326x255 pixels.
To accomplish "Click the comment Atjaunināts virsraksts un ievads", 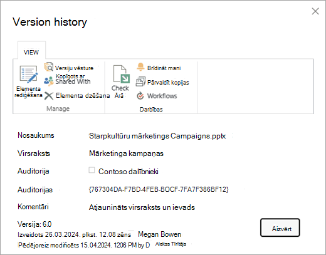I will click(142, 207).
